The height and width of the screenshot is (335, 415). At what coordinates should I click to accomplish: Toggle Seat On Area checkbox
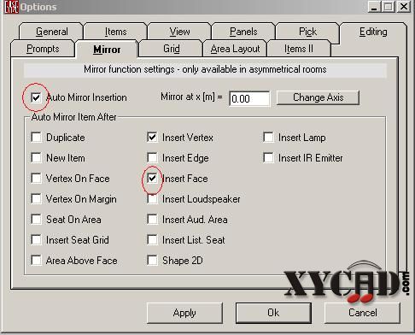[36, 220]
